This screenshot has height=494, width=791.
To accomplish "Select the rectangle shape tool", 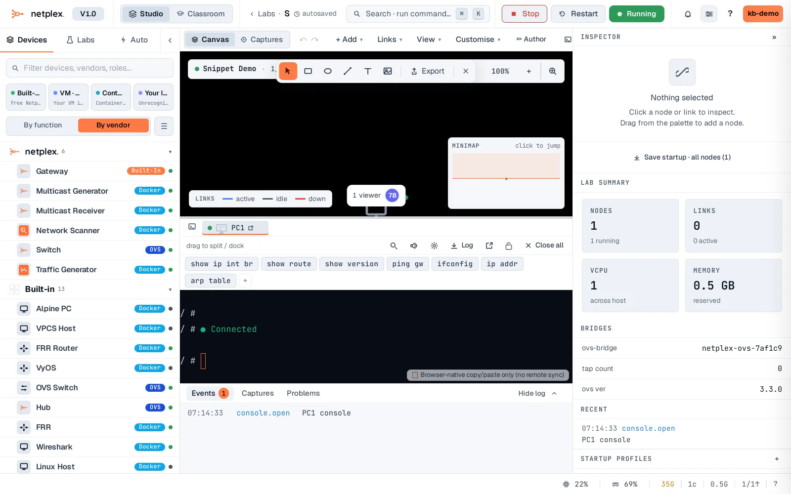I will point(308,71).
